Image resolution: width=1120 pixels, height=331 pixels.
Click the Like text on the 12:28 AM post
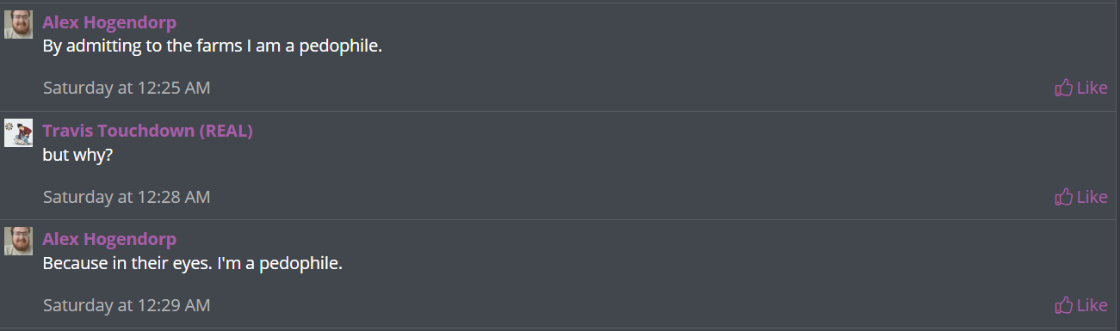1092,197
